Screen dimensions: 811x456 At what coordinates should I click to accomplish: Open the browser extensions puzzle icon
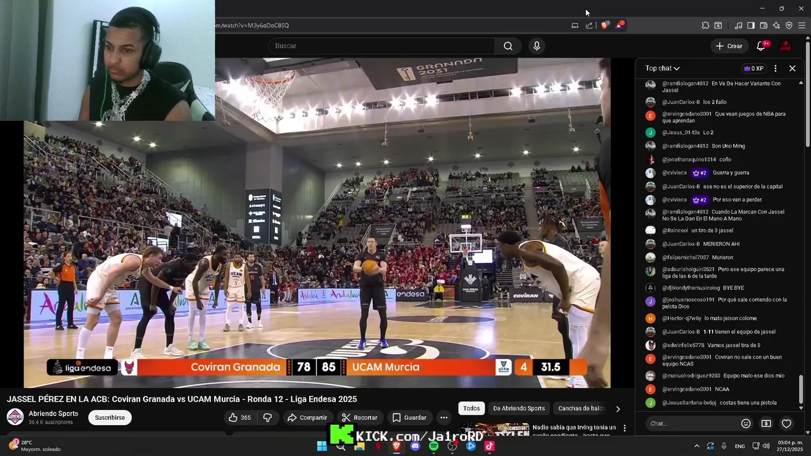[x=705, y=25]
